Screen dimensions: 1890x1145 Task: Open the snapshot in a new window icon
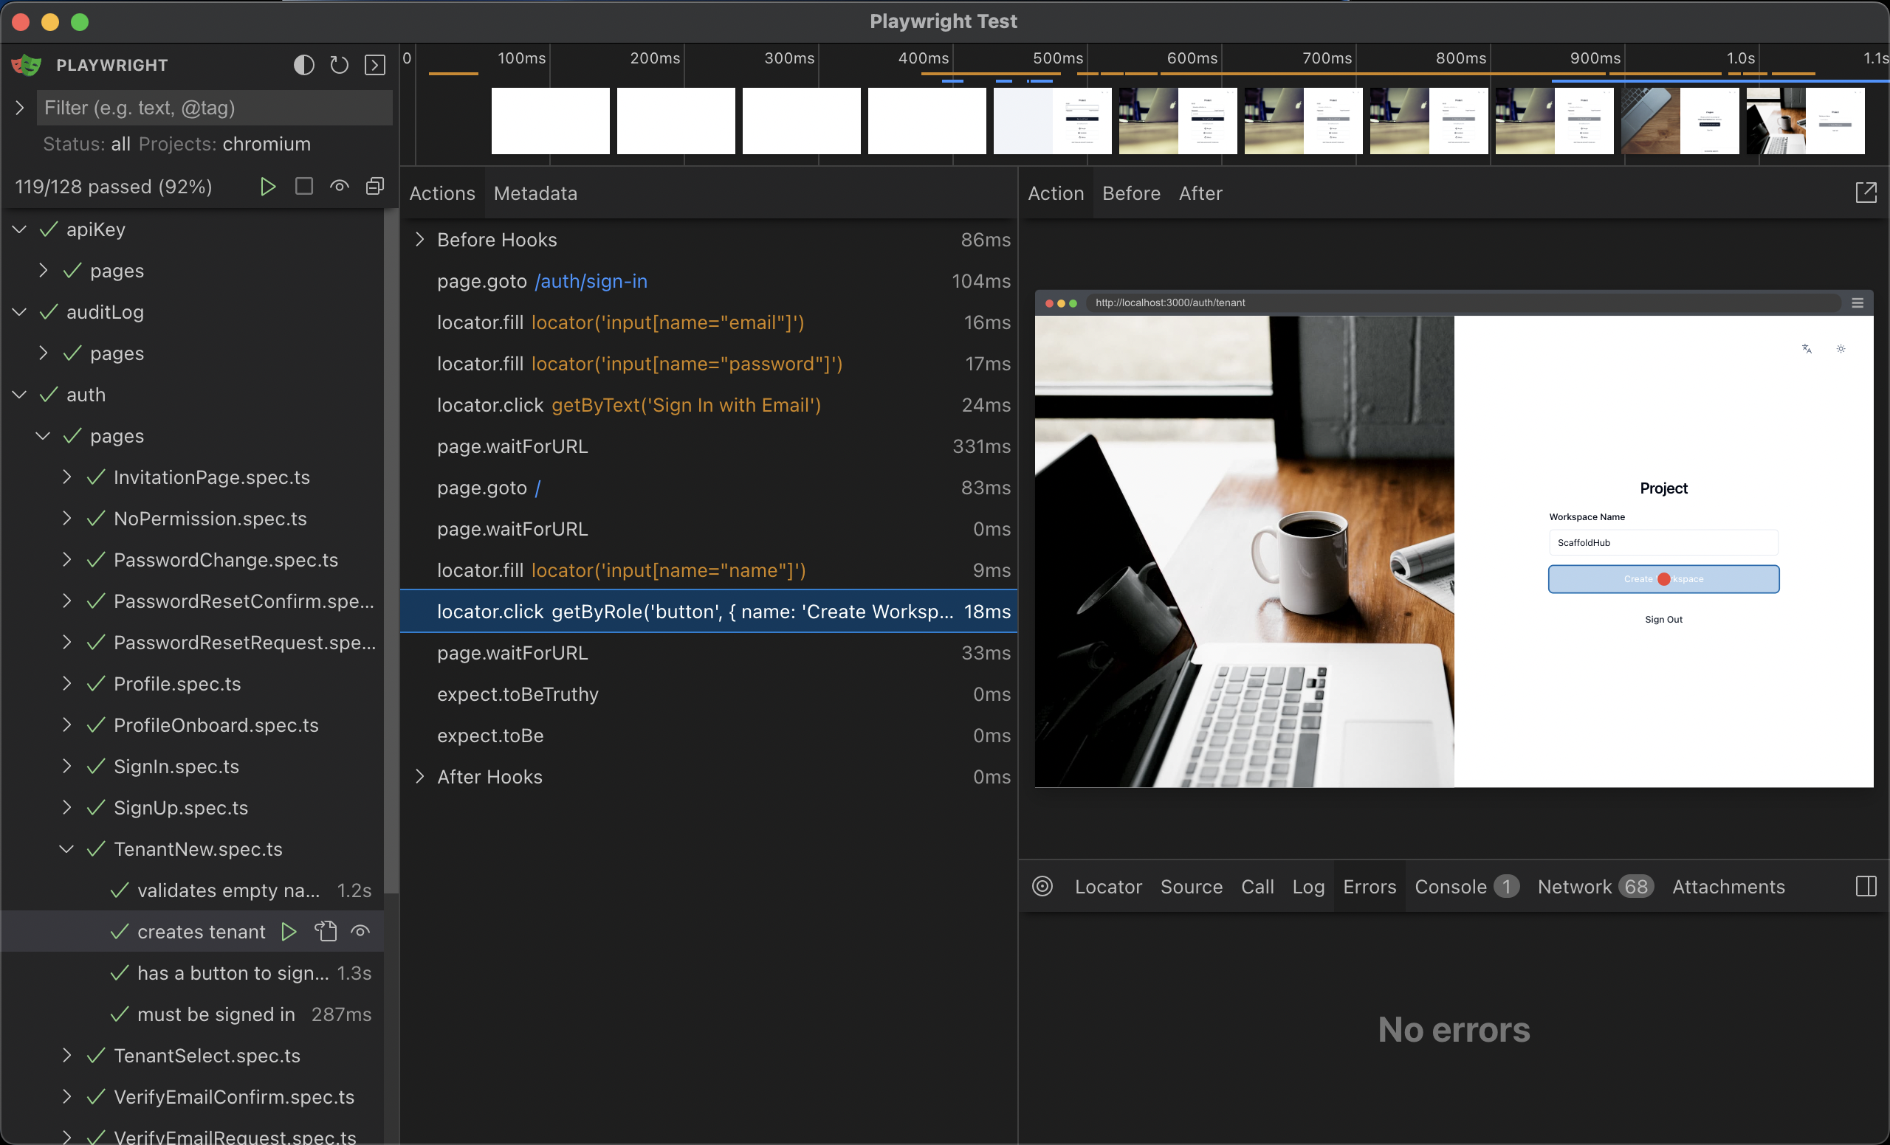pos(1866,193)
